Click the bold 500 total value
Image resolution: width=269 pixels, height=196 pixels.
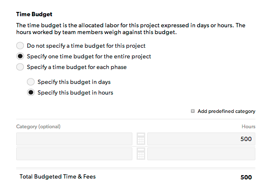coord(246,177)
